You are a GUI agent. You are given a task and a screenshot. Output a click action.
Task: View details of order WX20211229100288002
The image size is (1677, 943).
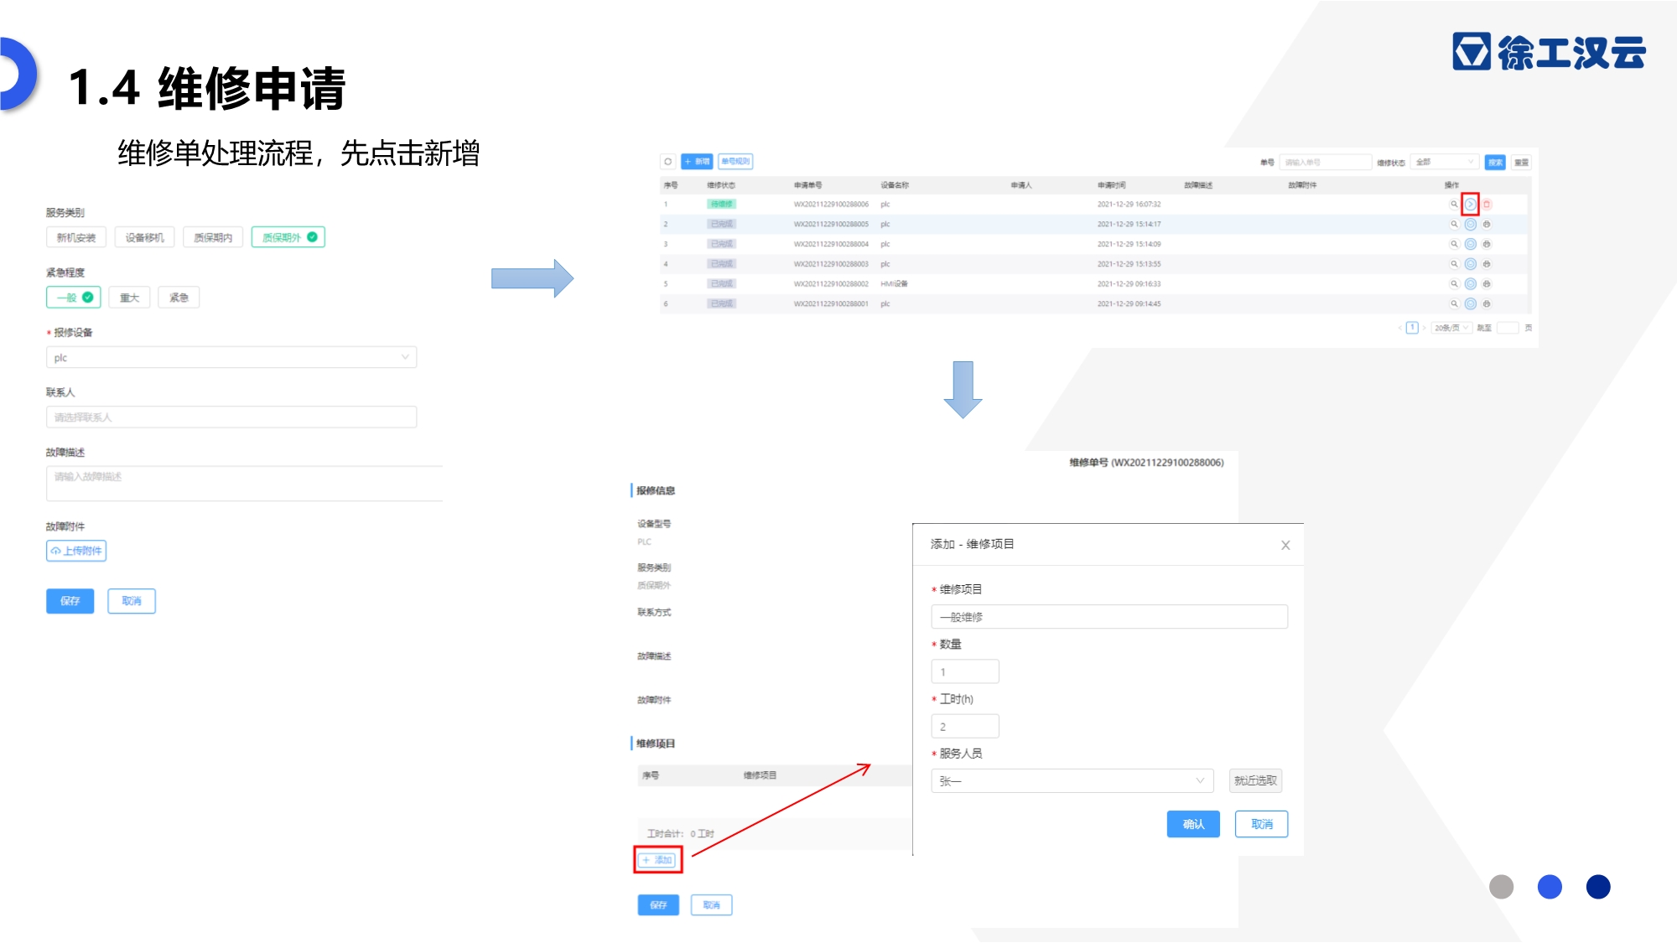[1454, 283]
